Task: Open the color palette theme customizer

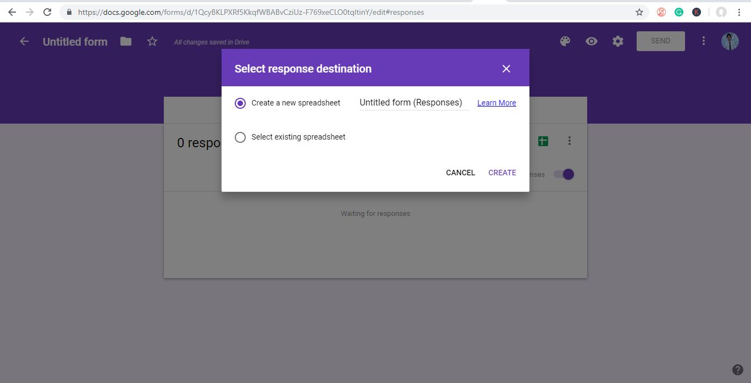Action: [565, 41]
